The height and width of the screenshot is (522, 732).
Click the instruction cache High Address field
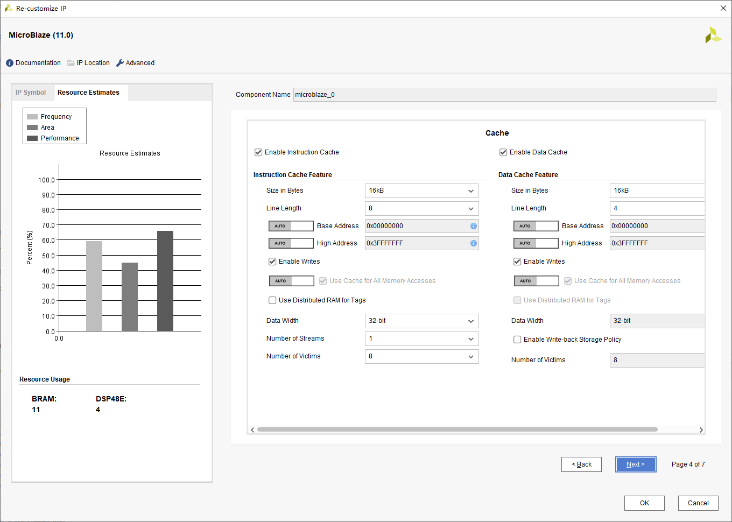point(422,243)
